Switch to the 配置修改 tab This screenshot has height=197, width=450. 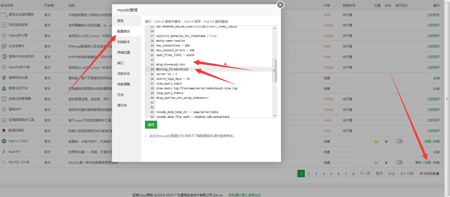click(x=124, y=31)
